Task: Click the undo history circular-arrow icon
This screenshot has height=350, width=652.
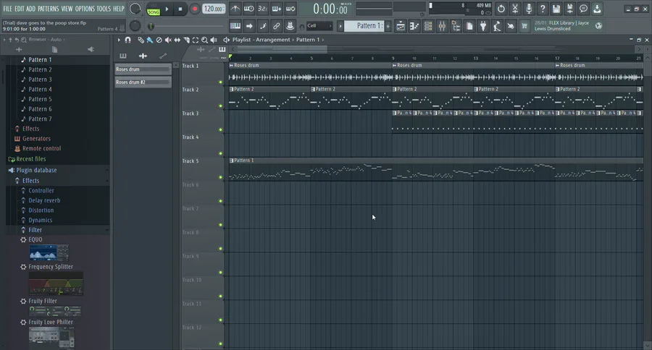Action: point(501,9)
